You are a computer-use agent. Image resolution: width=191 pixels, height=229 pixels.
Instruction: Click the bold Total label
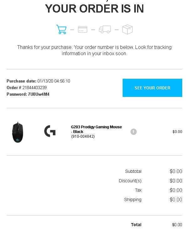coord(136,225)
